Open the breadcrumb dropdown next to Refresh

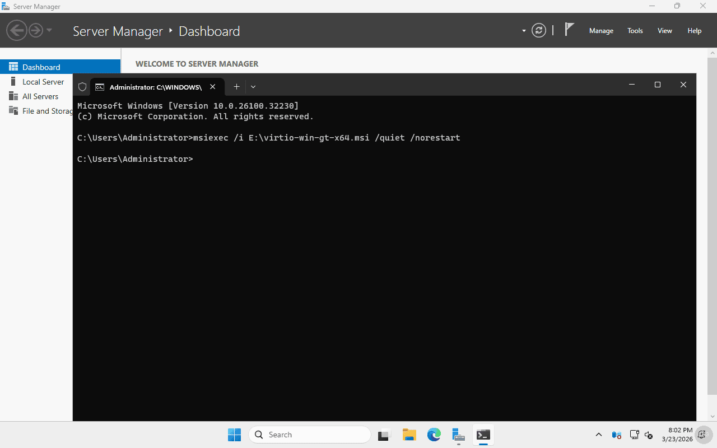point(524,31)
